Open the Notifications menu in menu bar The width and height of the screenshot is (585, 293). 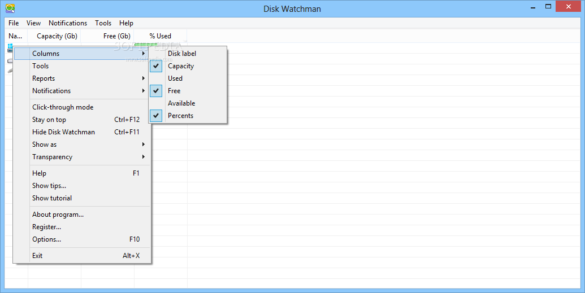67,23
